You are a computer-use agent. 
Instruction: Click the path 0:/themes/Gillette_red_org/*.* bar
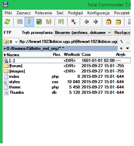pyautogui.click(x=60, y=49)
